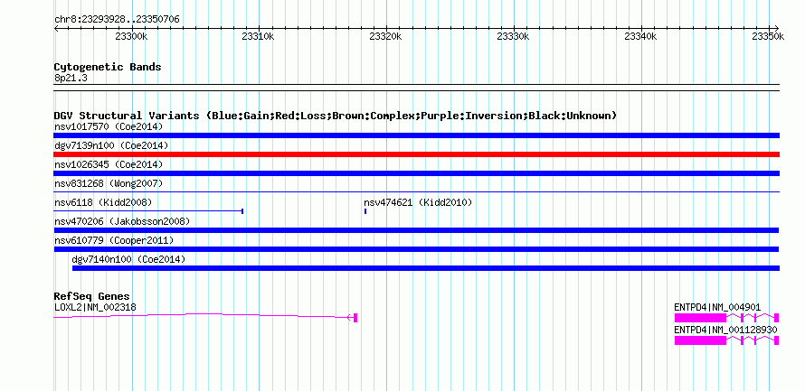Viewport: 805px width, 391px height.
Task: Click the Cytogenetic Bands track title
Action: tap(108, 67)
